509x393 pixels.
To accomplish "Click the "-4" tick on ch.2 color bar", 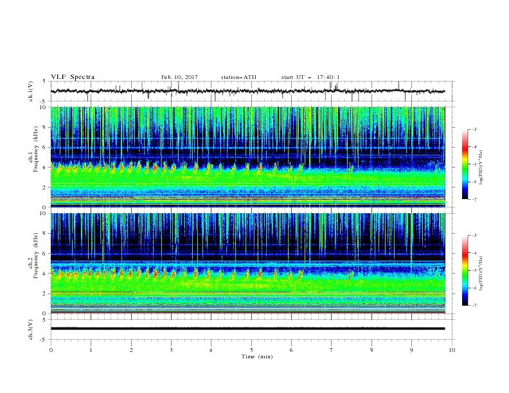I will [x=474, y=253].
